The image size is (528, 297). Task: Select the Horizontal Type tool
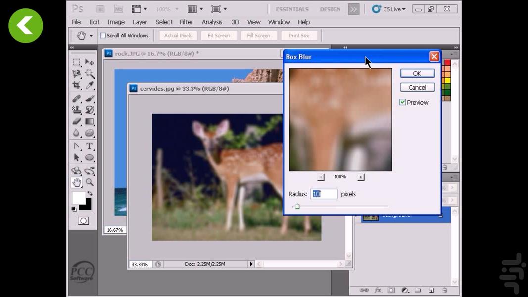90,146
